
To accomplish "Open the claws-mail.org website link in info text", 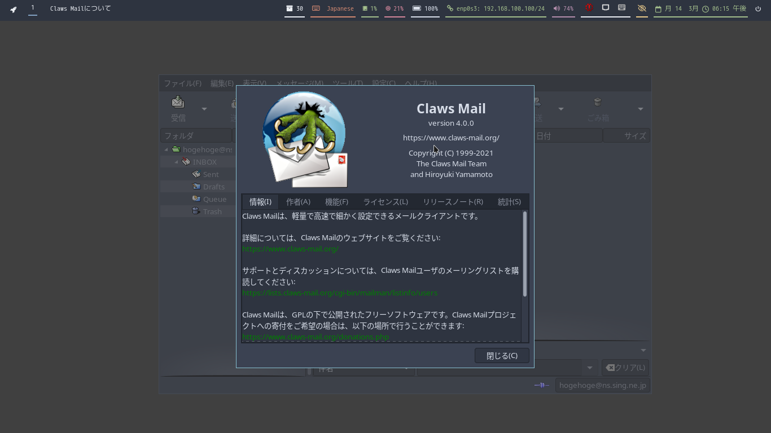I will pyautogui.click(x=290, y=249).
